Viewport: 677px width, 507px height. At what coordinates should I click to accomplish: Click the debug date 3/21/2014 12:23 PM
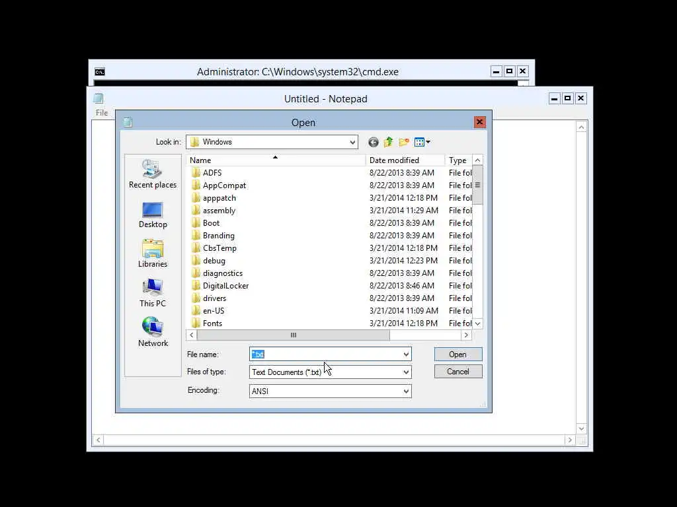click(404, 260)
